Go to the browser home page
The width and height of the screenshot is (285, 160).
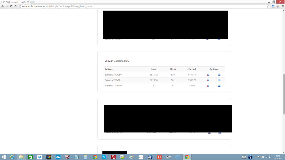point(16,6)
